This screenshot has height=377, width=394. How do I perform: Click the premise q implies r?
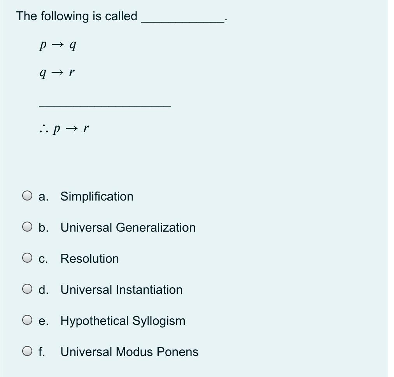[57, 72]
